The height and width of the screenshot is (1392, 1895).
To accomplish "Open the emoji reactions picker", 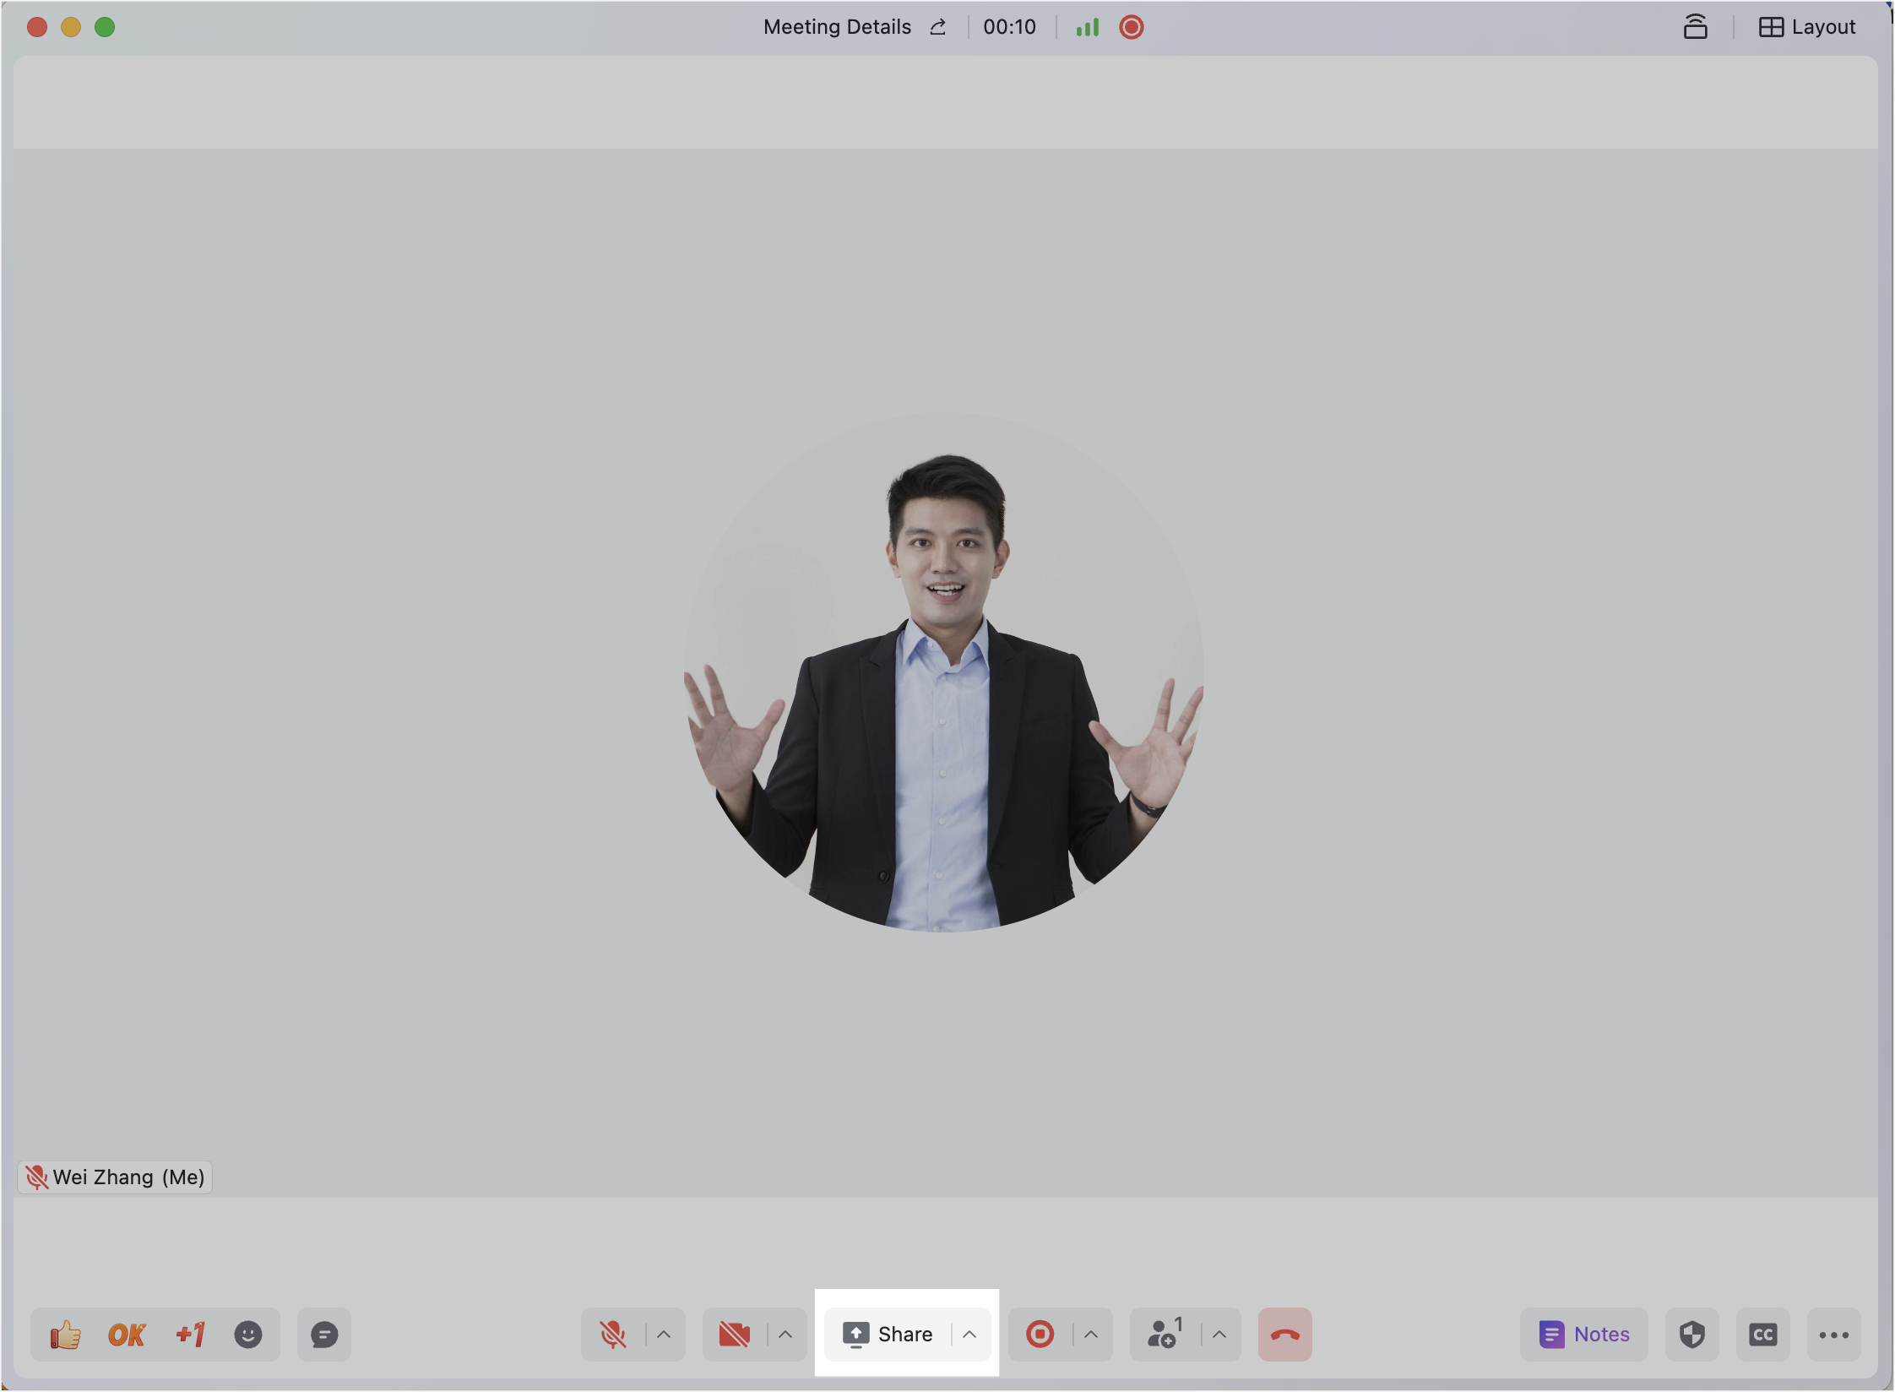I will tap(248, 1335).
